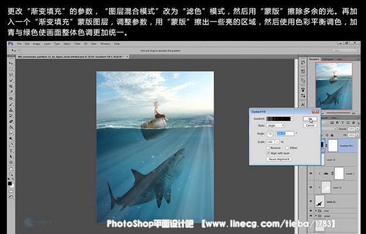Enable the Dither checkbox
This screenshot has height=234, width=366.
(x=287, y=148)
